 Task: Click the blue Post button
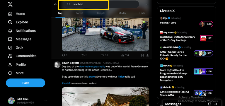(25, 83)
